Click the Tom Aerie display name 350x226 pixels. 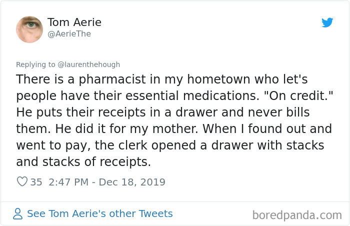point(74,22)
